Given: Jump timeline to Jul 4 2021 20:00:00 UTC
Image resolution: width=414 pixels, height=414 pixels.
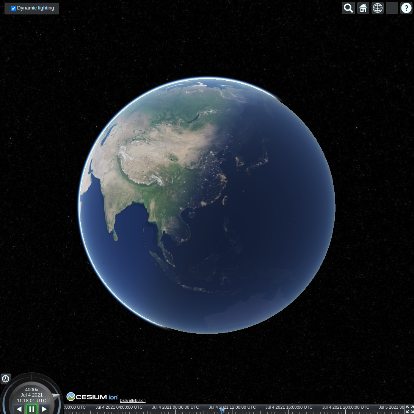Looking at the screenshot, I should [346, 407].
